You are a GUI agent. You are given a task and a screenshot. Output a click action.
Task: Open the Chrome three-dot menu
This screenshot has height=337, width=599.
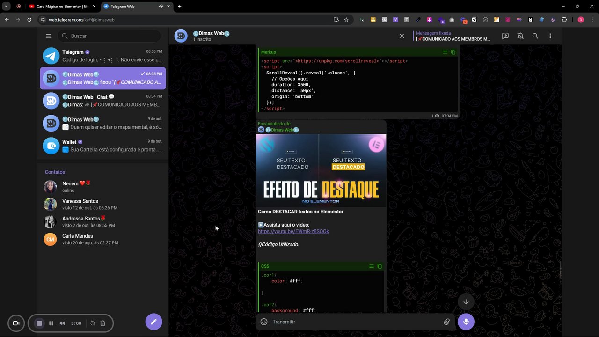(x=592, y=20)
